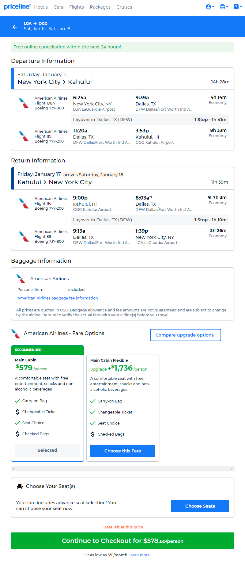Click the back arrow in blue header

coord(15,27)
